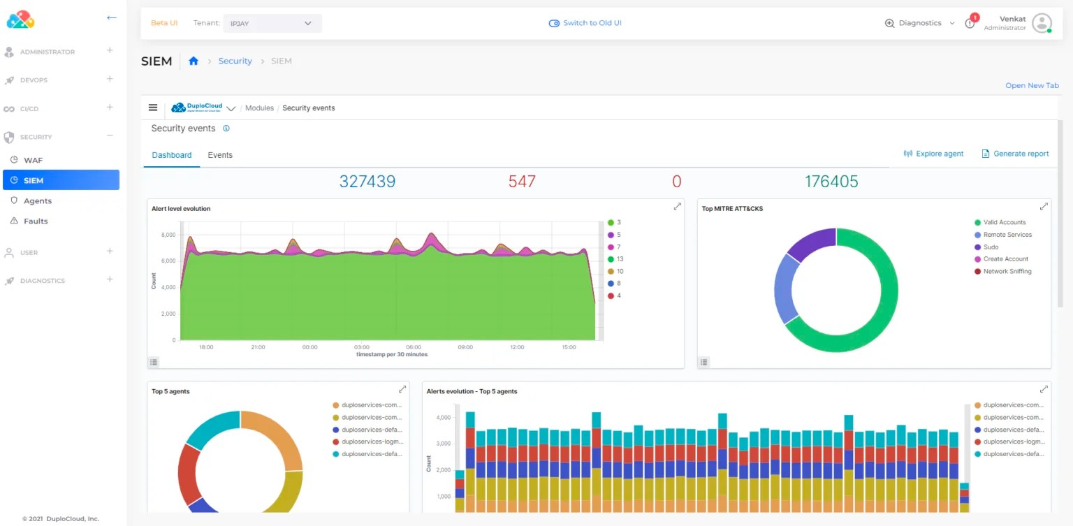Expand the DevOps sidebar section
The width and height of the screenshot is (1073, 526).
coord(110,79)
